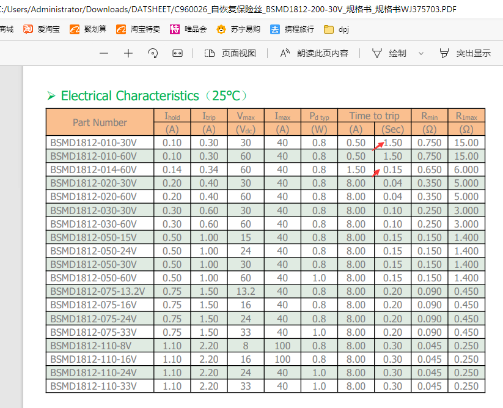Click Imax 100 in the BSMD1812-110-8V row
The width and height of the screenshot is (503, 408).
(x=282, y=346)
